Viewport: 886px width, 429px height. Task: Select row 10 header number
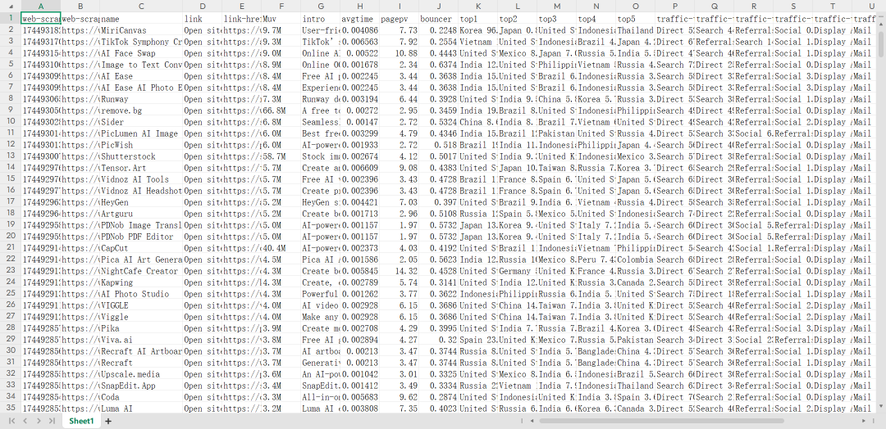[10, 122]
